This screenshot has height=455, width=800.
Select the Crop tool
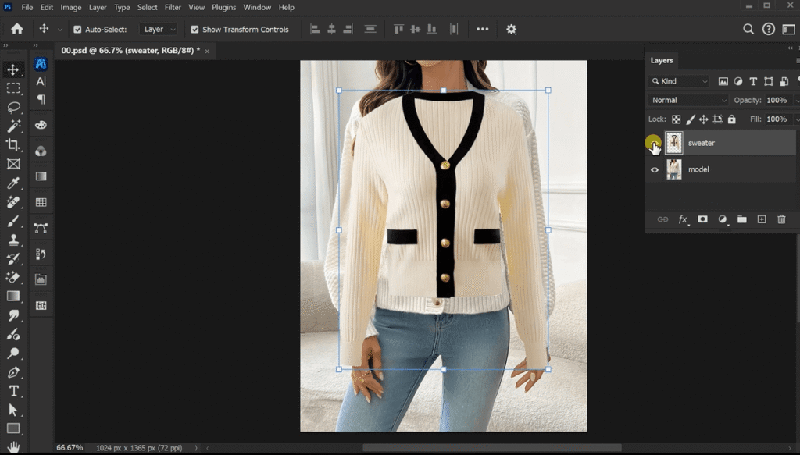pyautogui.click(x=13, y=144)
